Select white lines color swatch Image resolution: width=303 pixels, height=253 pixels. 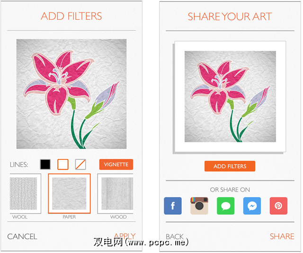point(63,165)
